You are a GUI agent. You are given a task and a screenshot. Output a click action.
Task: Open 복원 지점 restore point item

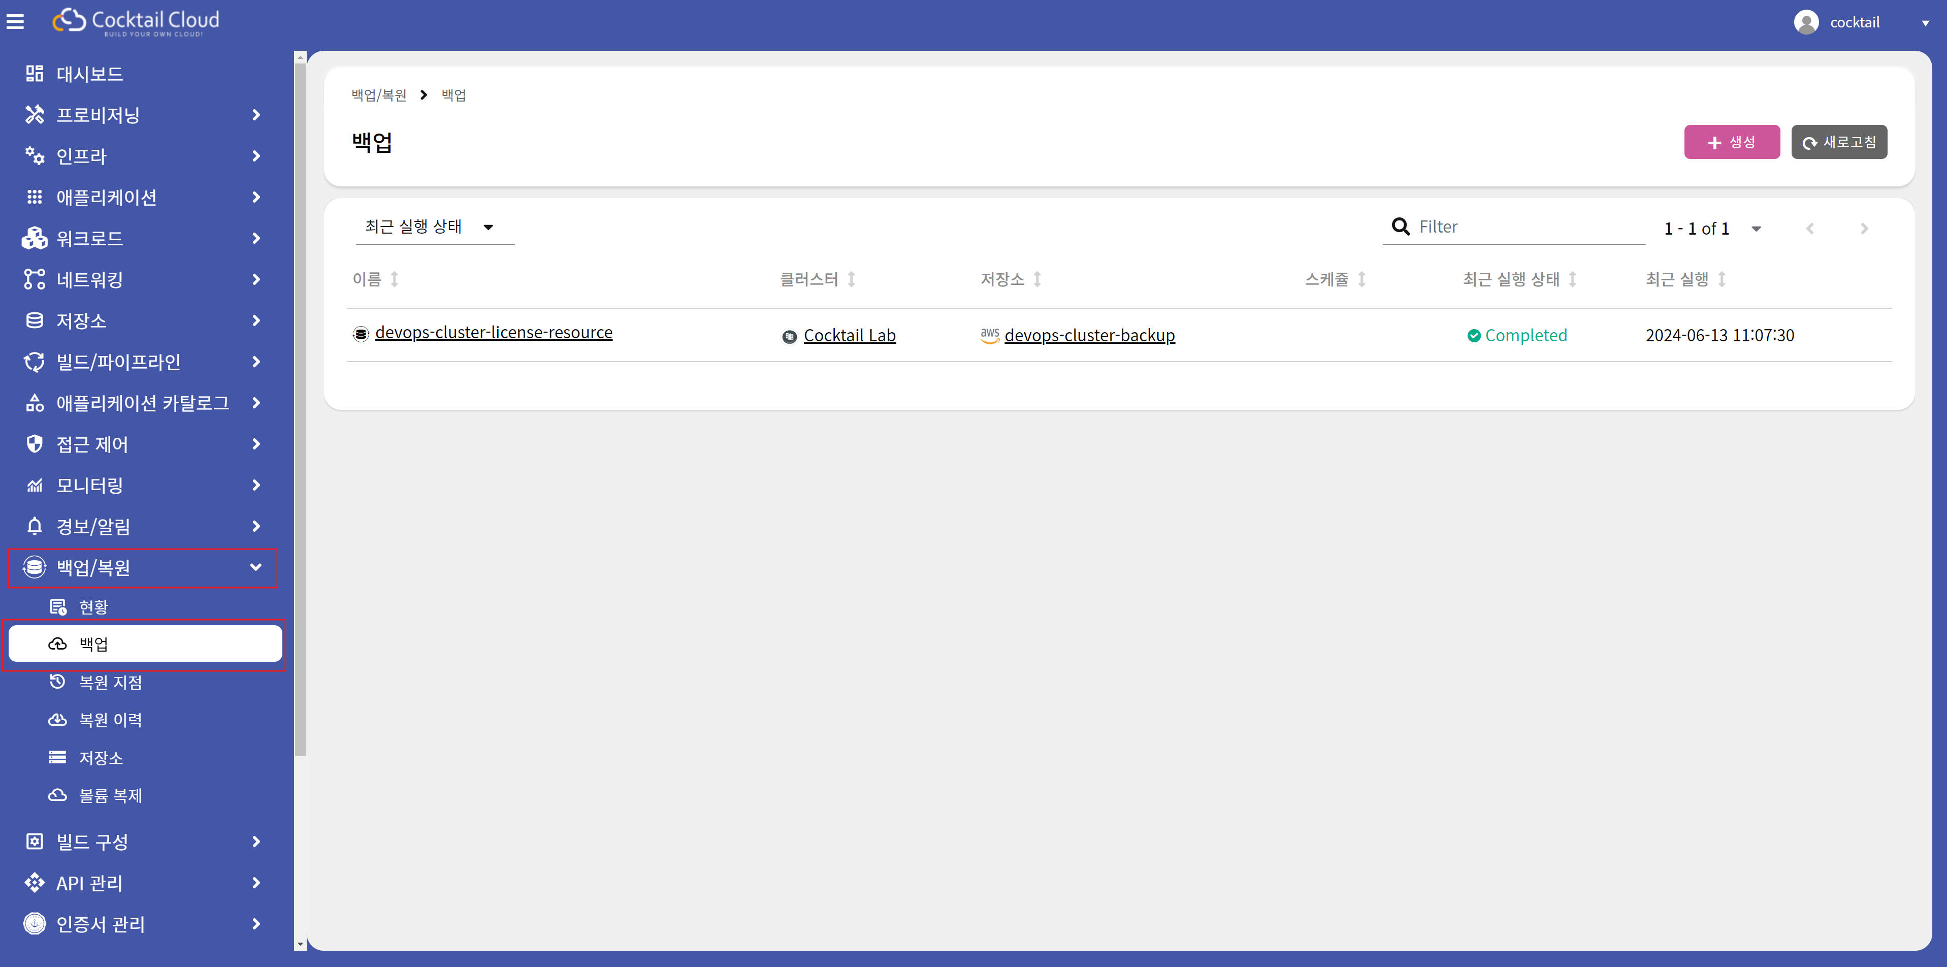110,682
